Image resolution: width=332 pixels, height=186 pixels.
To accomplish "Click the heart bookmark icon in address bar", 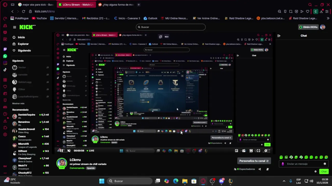I will click(x=308, y=11).
